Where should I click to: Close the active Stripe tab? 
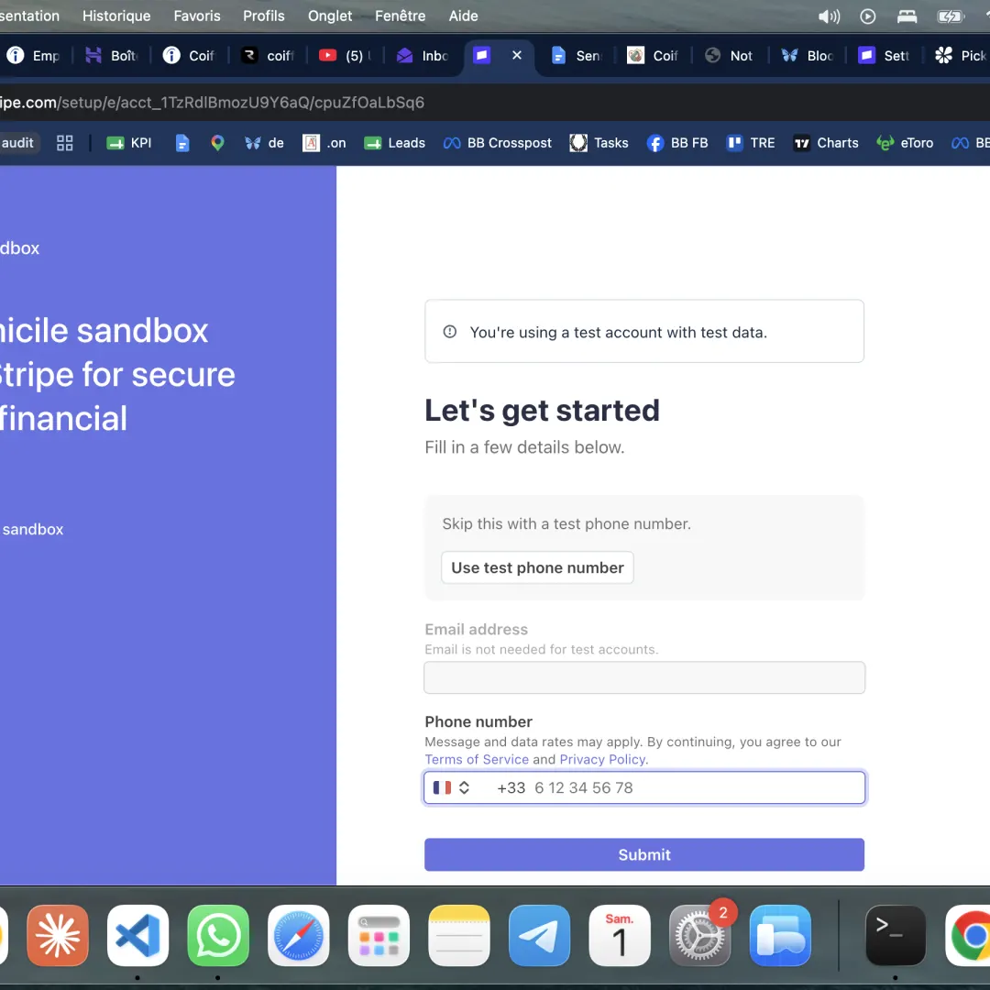point(516,56)
